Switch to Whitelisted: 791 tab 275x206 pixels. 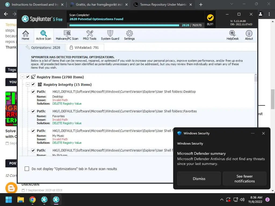click(x=85, y=48)
